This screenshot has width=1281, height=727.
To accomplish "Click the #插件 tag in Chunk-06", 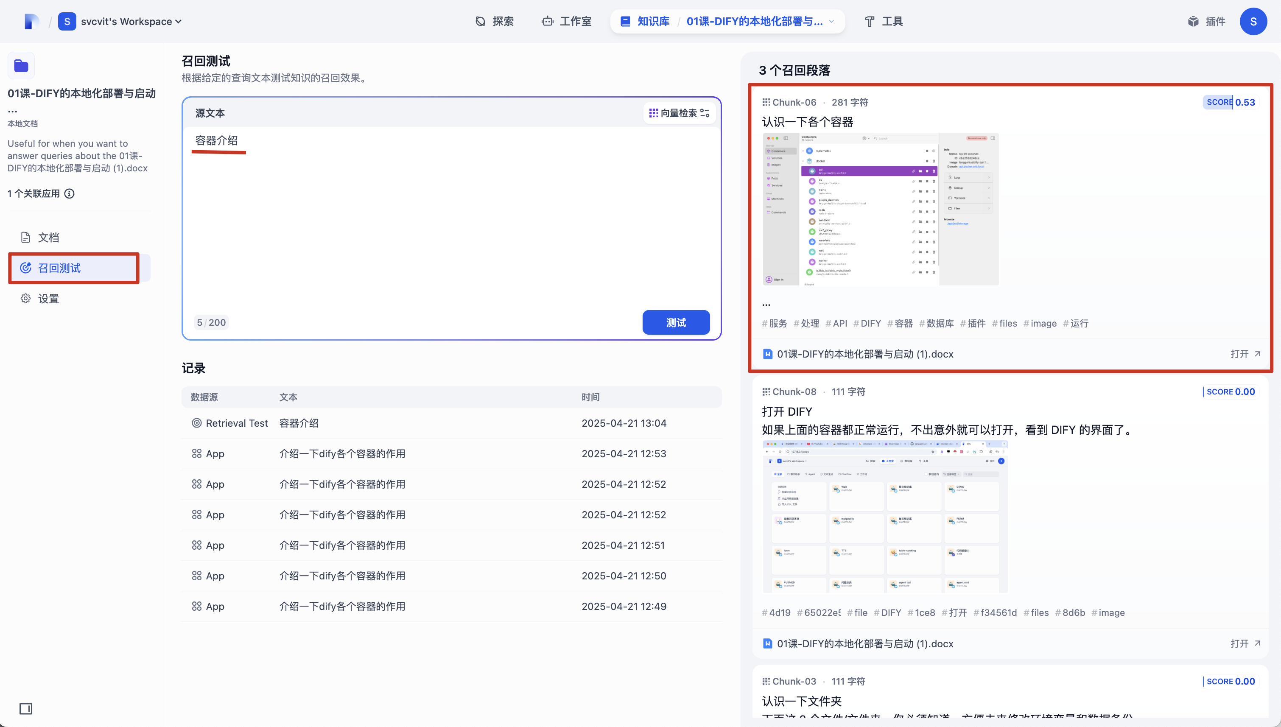I will pyautogui.click(x=973, y=324).
